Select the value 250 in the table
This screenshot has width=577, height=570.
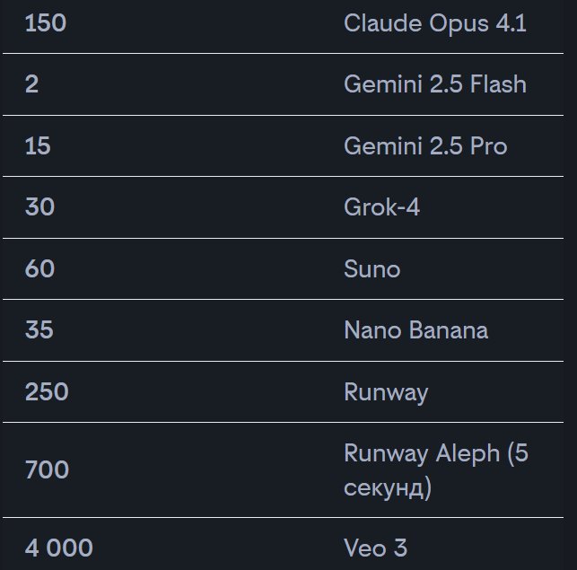click(47, 392)
